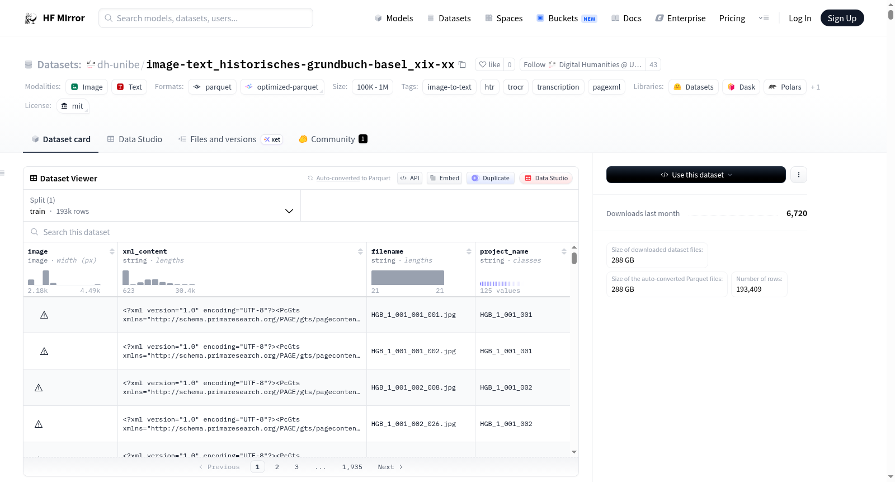
Task: Go to Spaces in top navigation
Action: [x=504, y=18]
